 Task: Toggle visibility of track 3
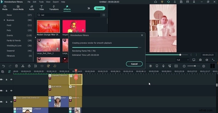pos(11,90)
